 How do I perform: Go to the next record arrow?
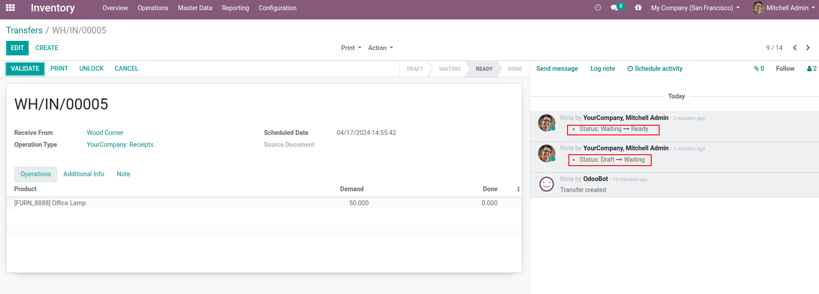808,48
